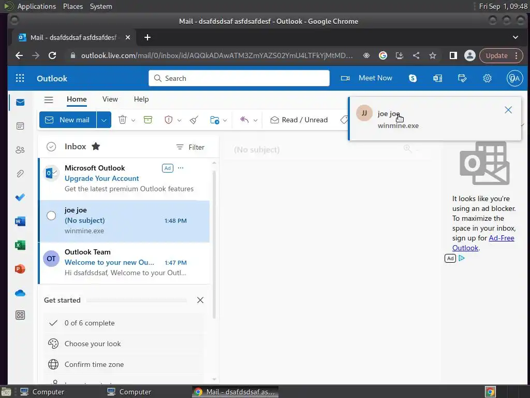Switch to the Help ribbon tab
Viewport: 530px width, 398px height.
141,99
